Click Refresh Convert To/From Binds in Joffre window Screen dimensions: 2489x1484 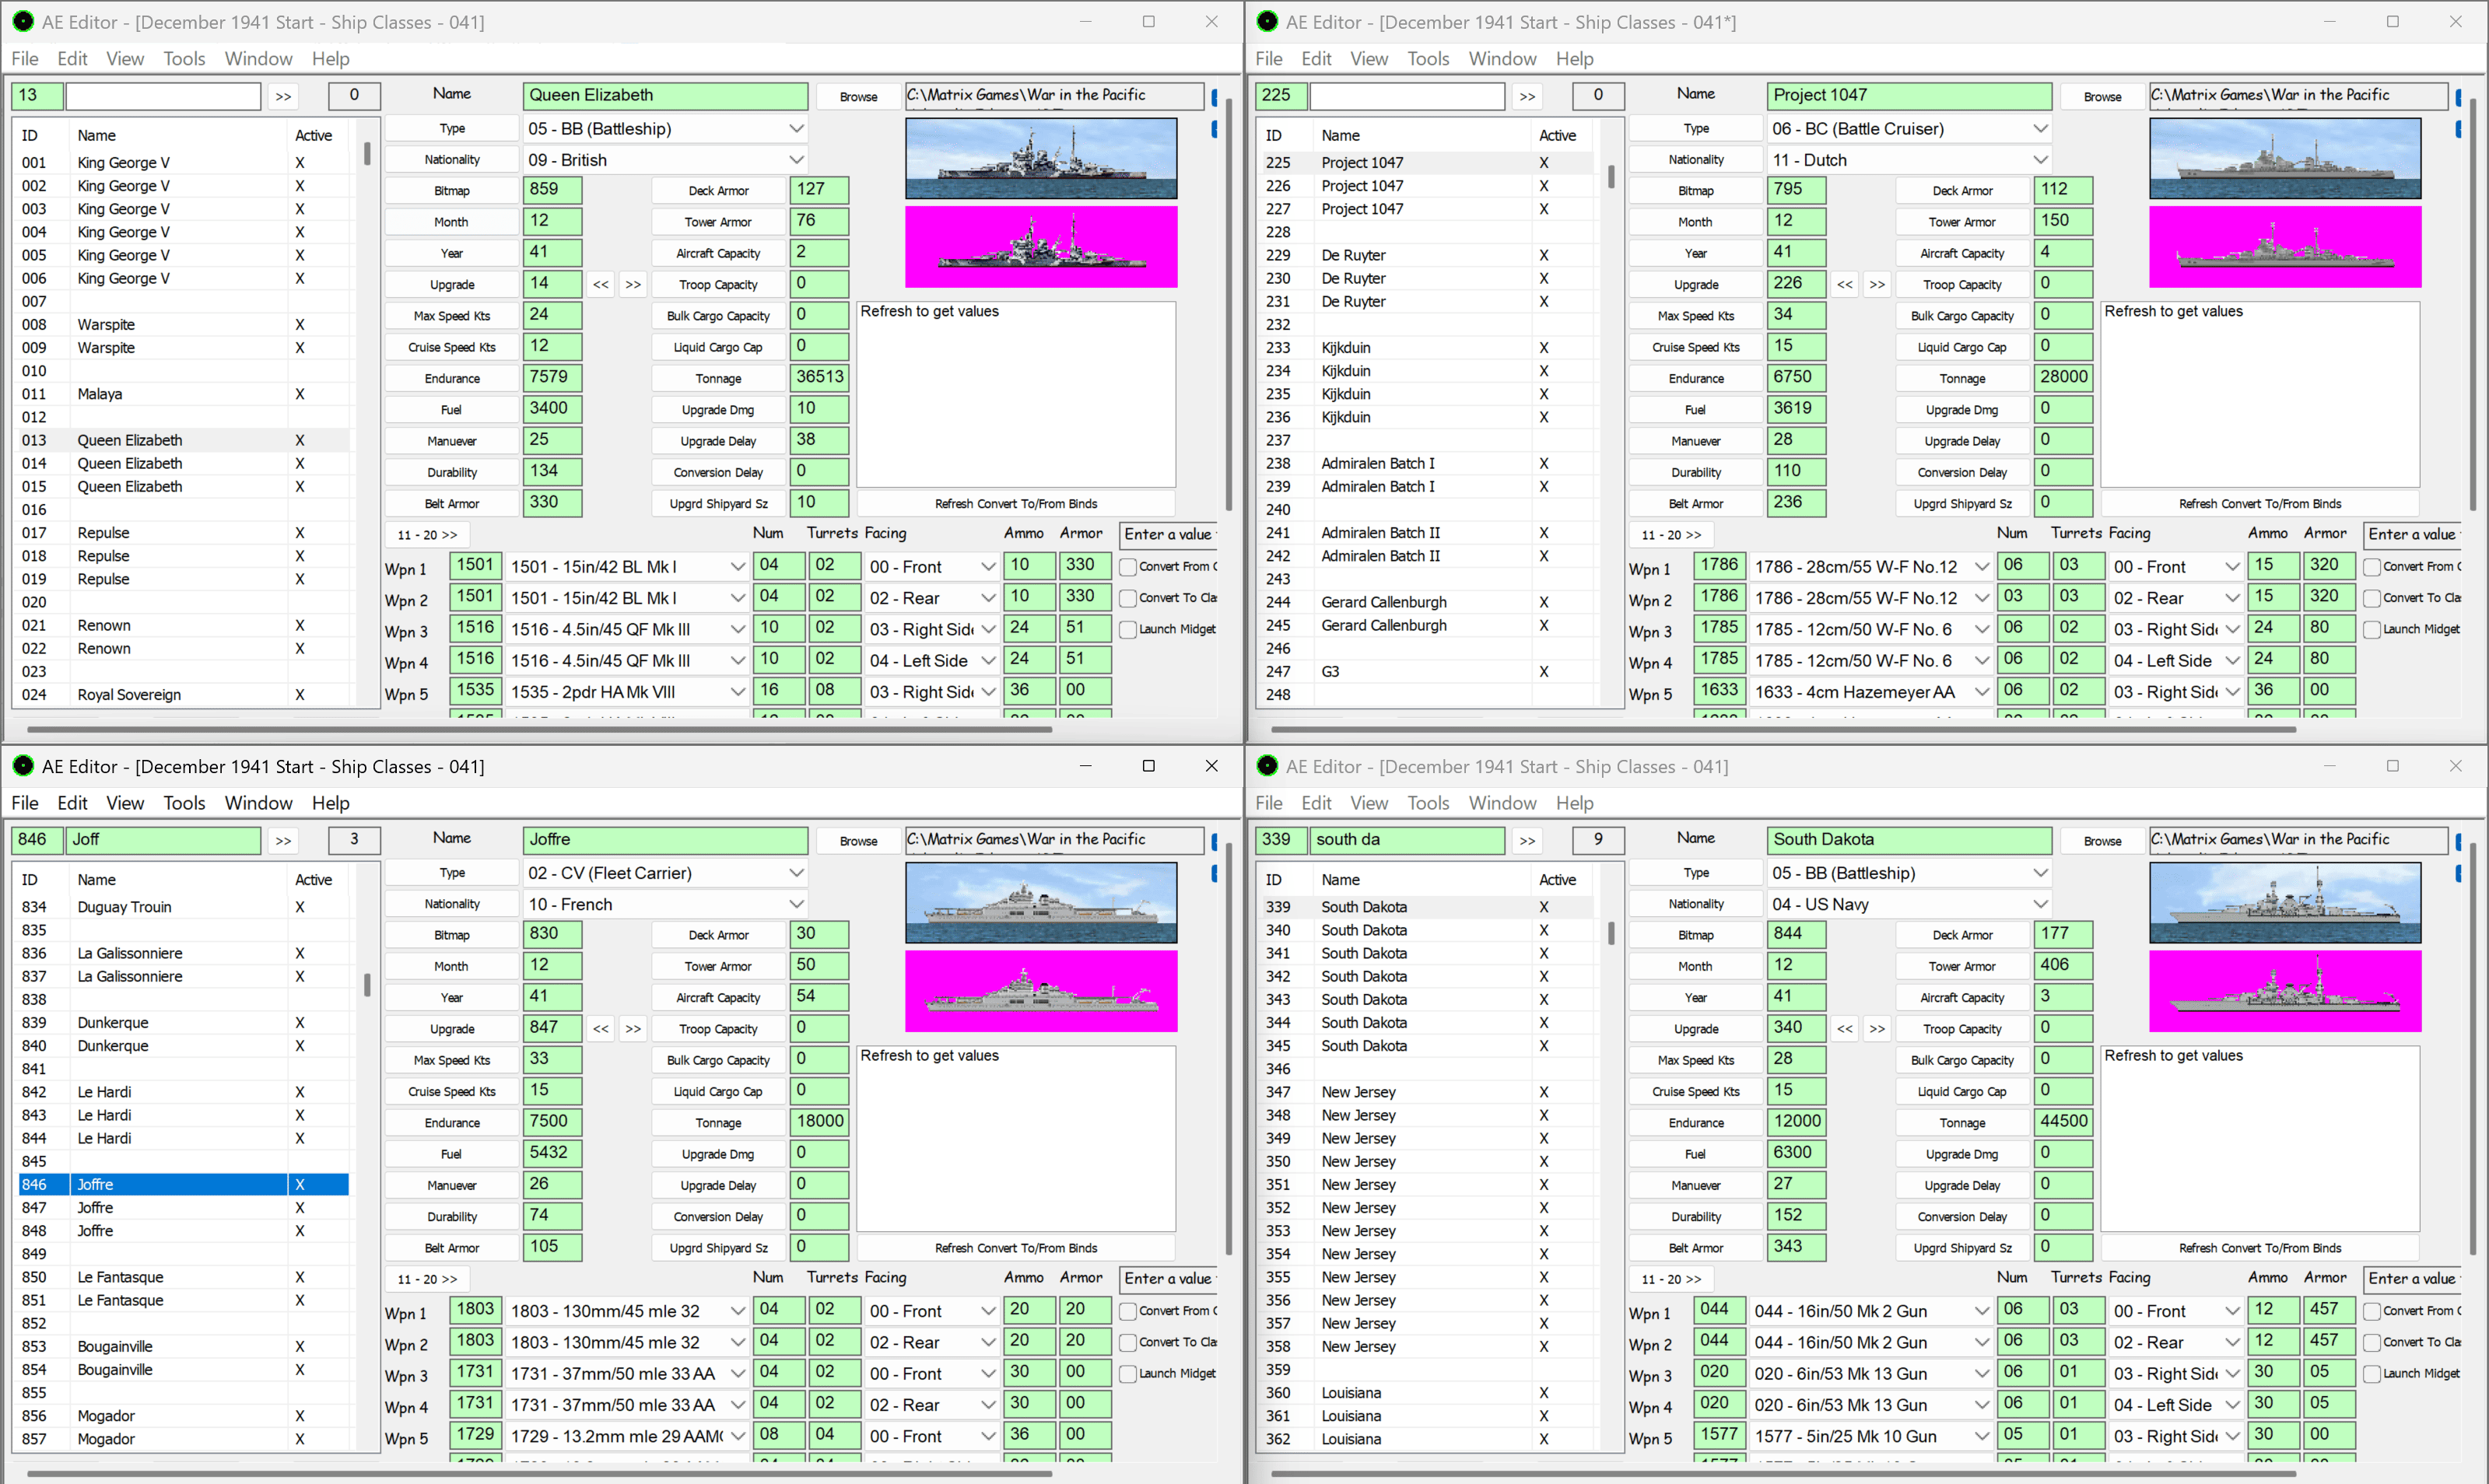[x=1015, y=1248]
